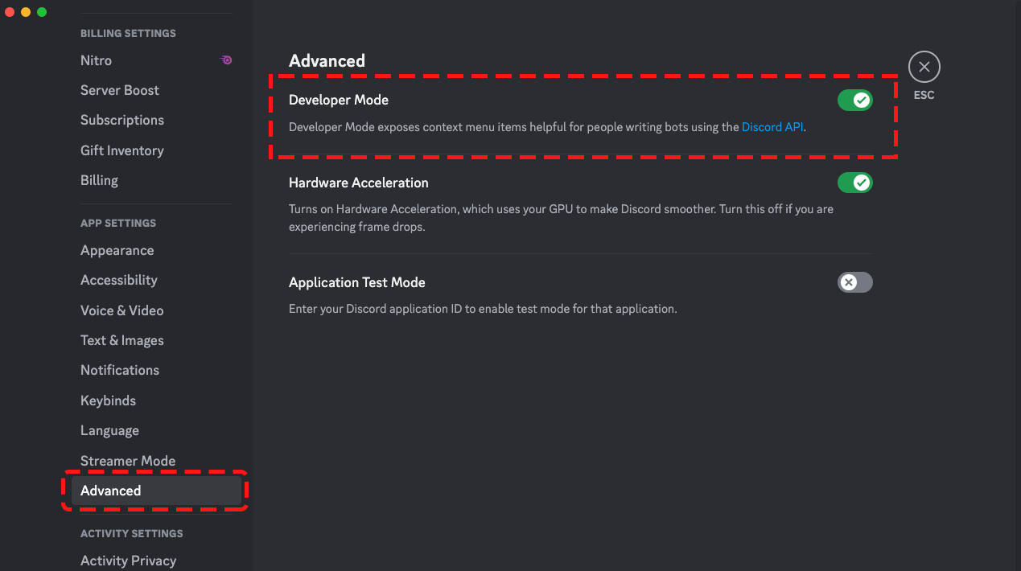The image size is (1021, 571).
Task: Open Text & Images settings
Action: pyautogui.click(x=121, y=340)
